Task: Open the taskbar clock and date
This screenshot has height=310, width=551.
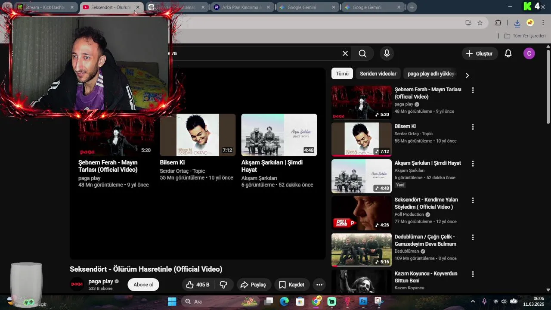Action: tap(533, 301)
